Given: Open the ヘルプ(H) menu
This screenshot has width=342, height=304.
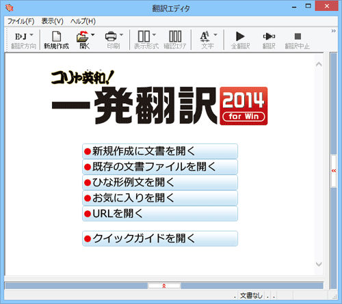Looking at the screenshot, I should tap(83, 21).
